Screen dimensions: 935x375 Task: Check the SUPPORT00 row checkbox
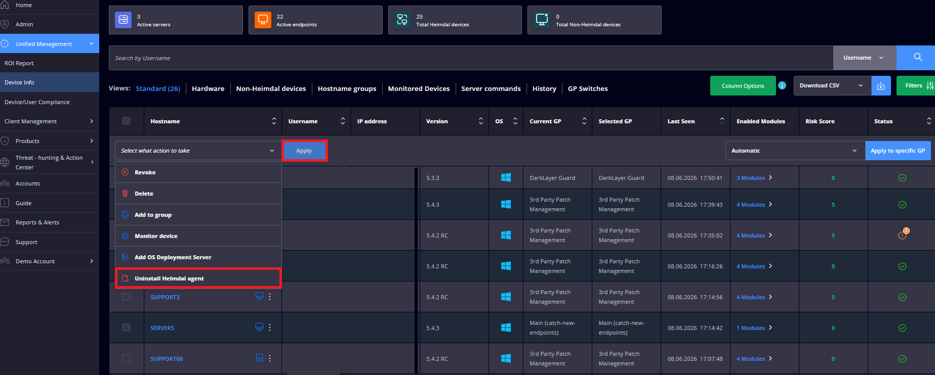pos(126,358)
